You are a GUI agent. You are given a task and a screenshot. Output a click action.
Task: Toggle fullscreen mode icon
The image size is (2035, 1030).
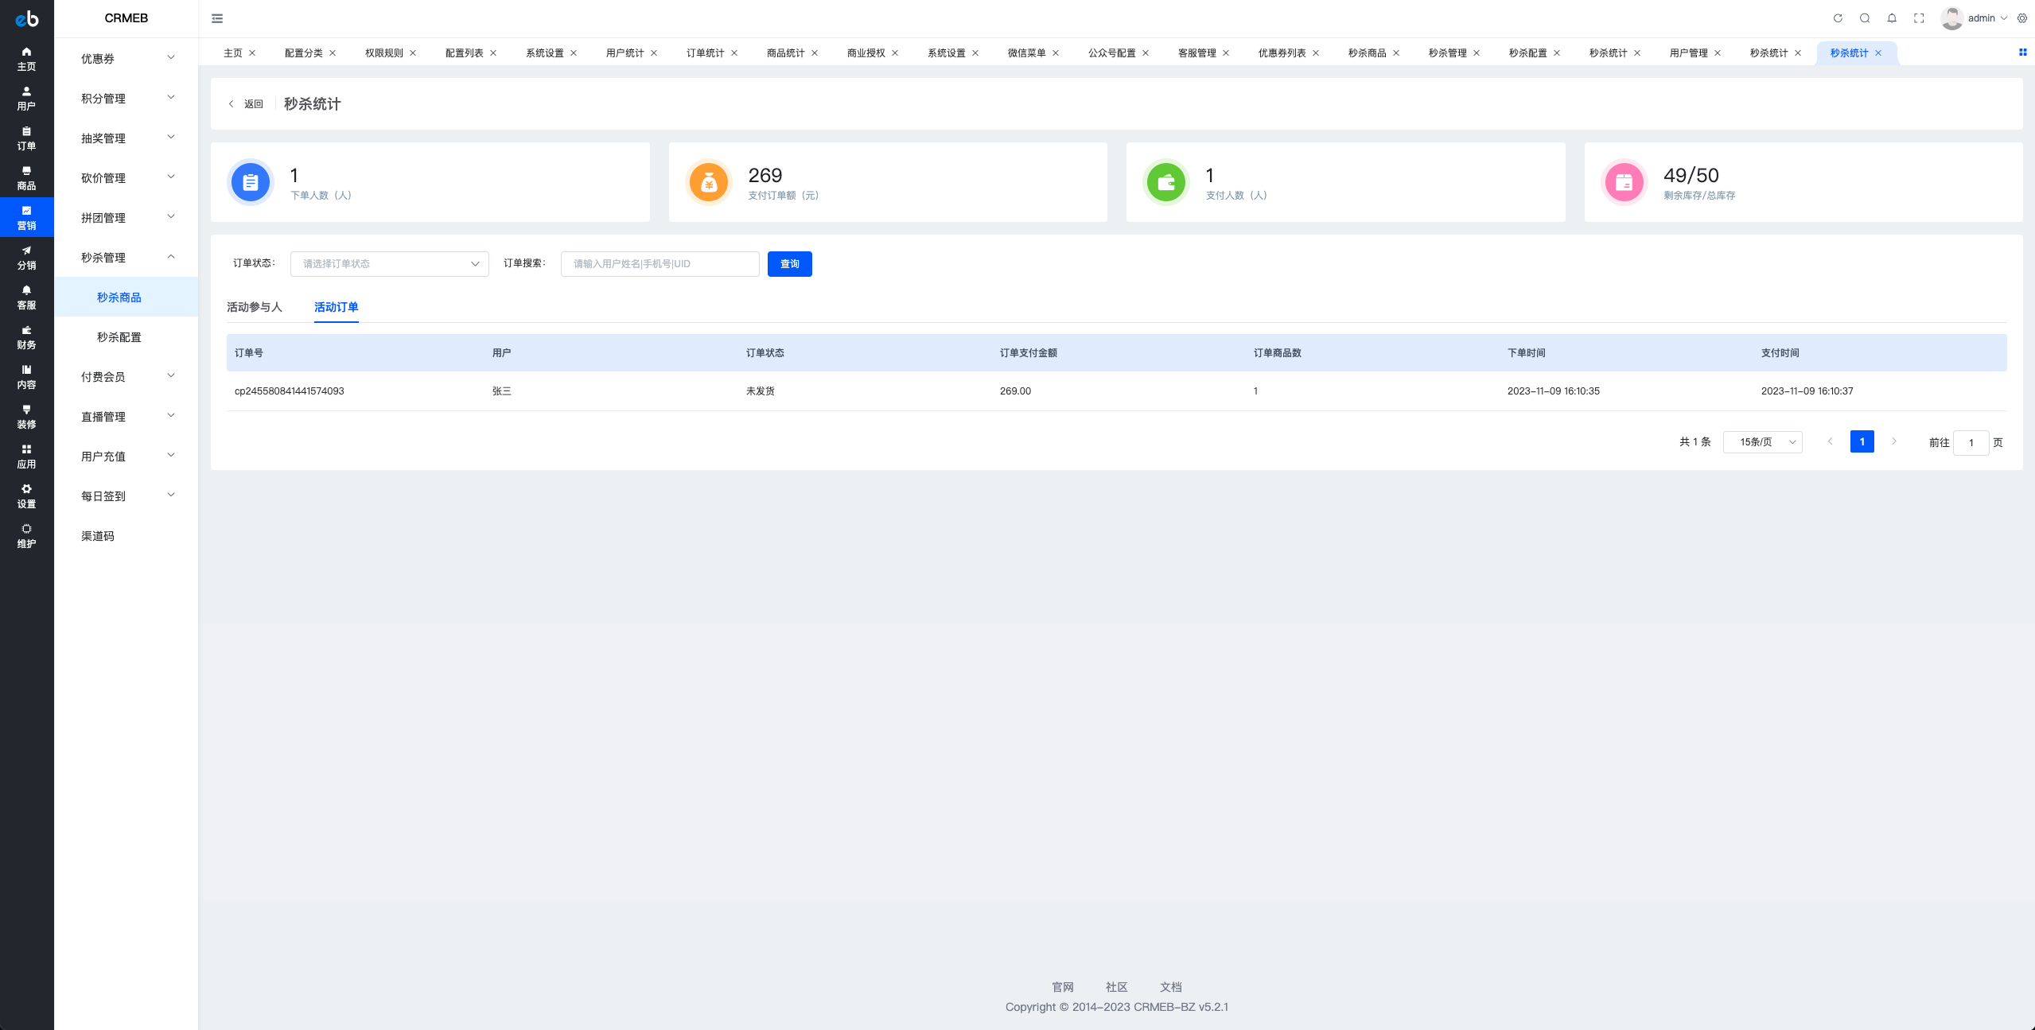point(1919,18)
